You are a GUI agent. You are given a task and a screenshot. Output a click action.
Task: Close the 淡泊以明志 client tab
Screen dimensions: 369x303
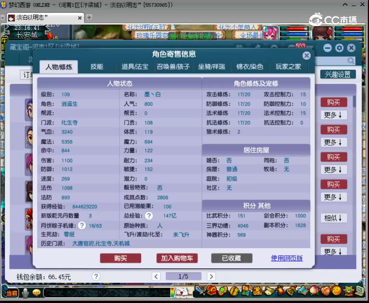[x=80, y=18]
